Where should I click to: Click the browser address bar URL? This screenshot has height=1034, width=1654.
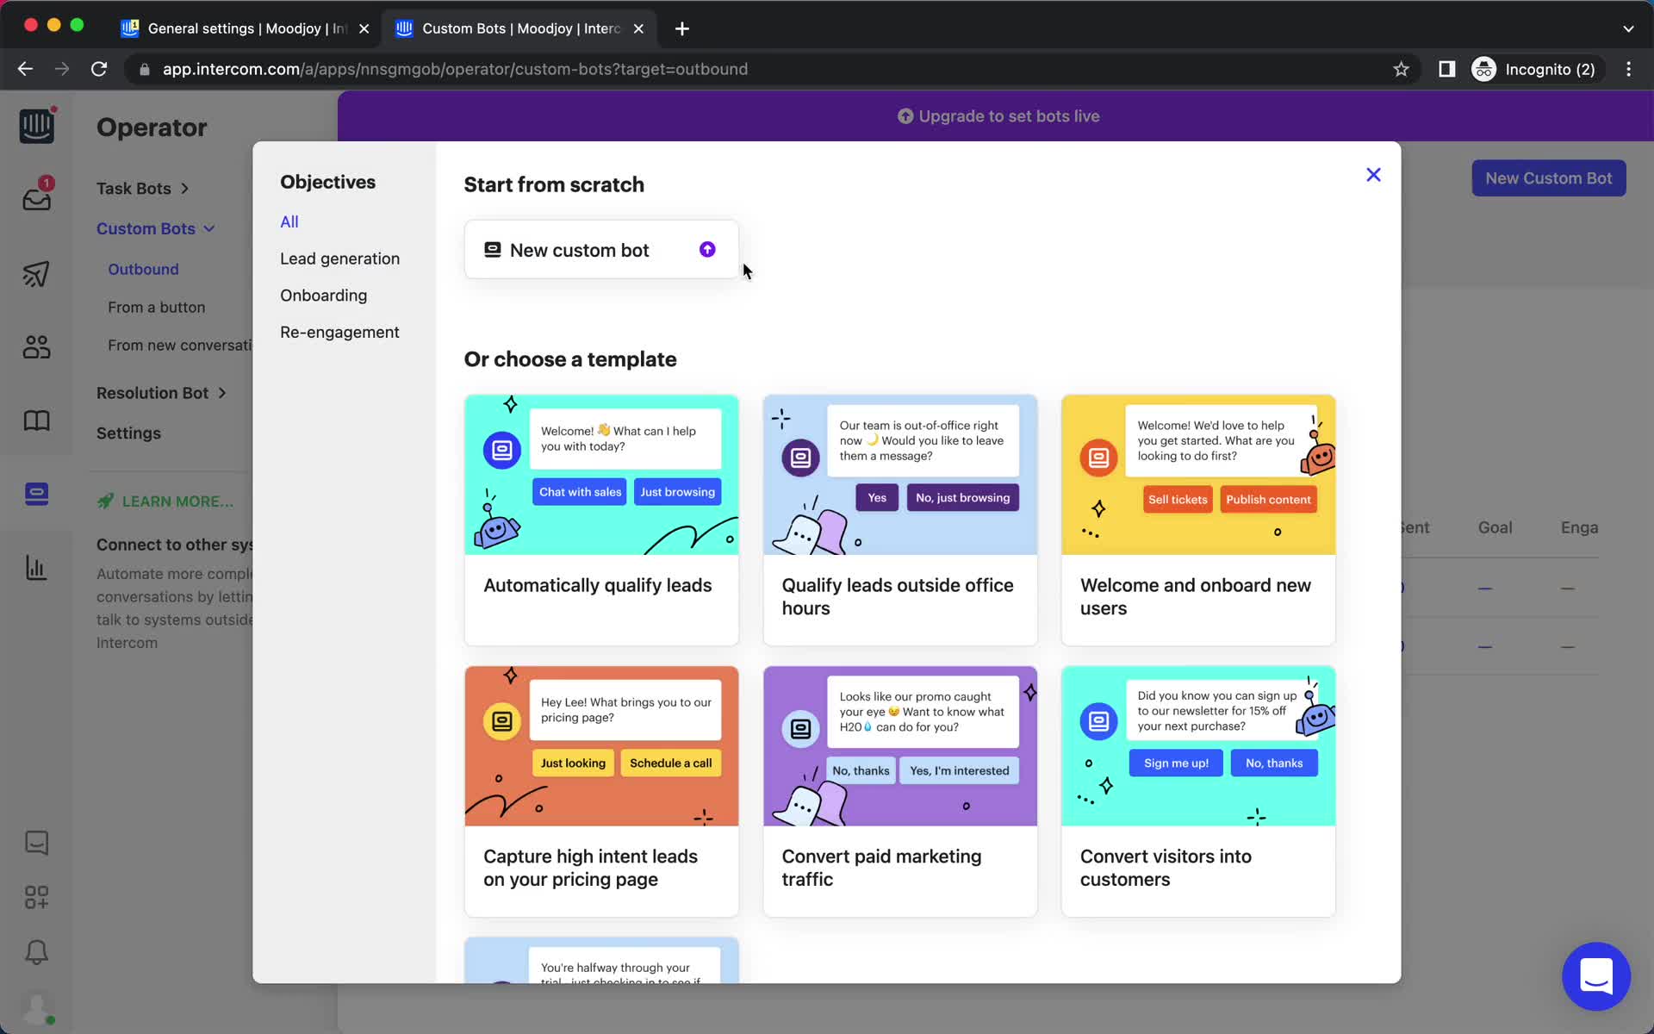pos(455,69)
